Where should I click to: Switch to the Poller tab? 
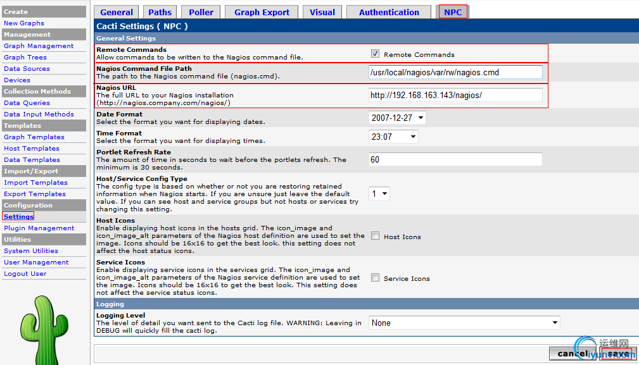[x=201, y=12]
